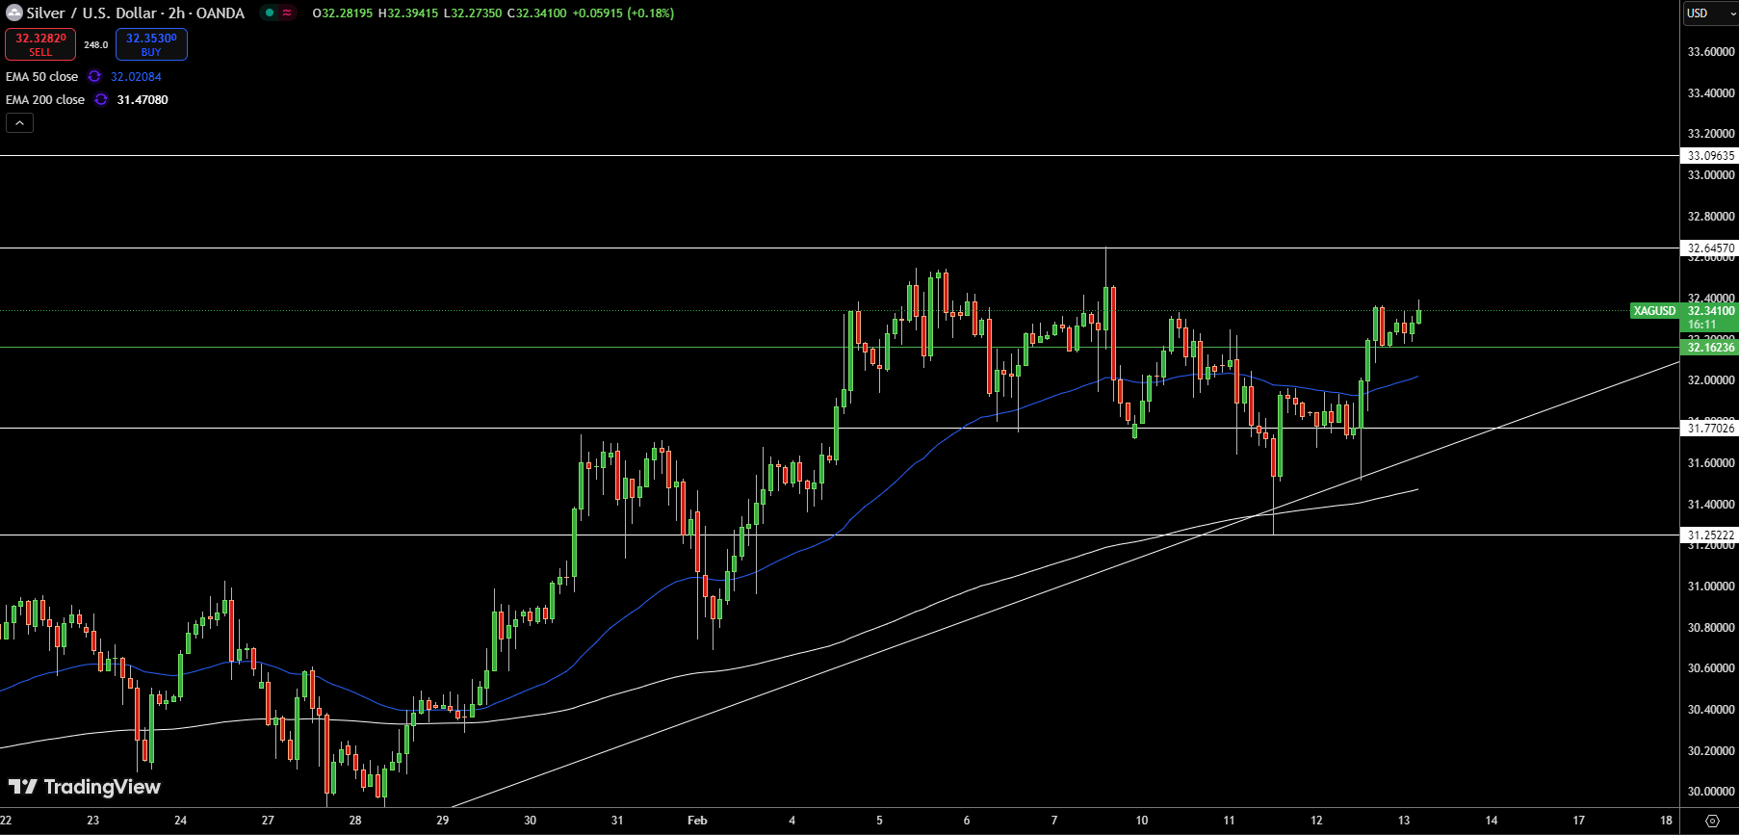This screenshot has height=835, width=1739.
Task: Open the Silver / U.S. Dollar symbol title
Action: [135, 13]
